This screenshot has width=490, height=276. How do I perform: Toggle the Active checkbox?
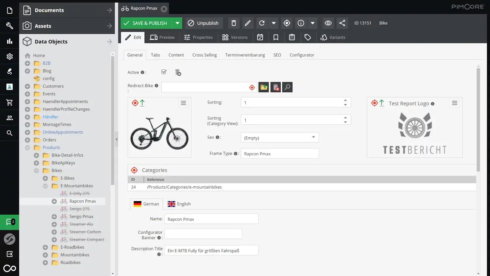164,72
